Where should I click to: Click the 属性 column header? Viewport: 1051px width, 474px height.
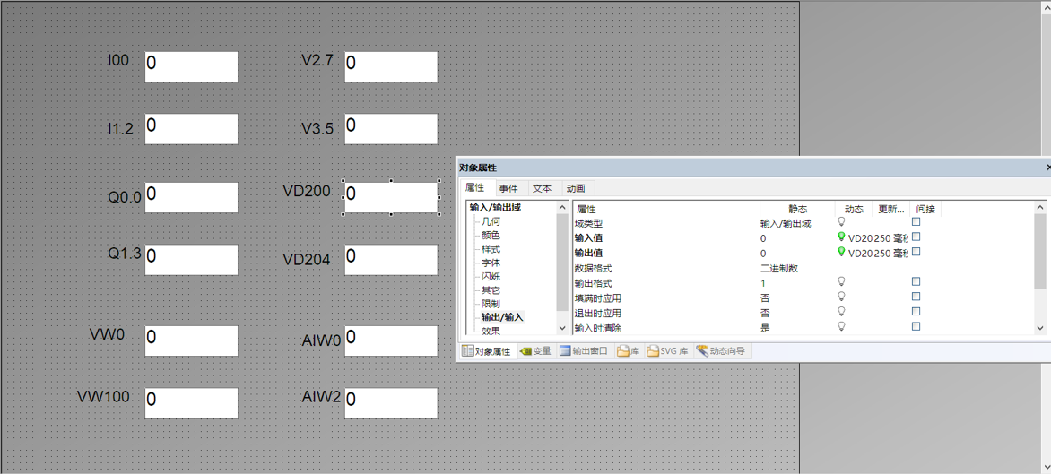[x=666, y=209]
